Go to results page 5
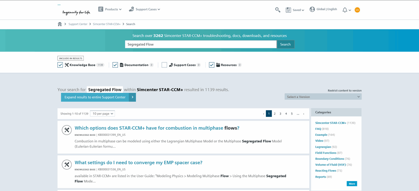Image resolution: width=419 pixels, height=191 pixels. [292, 114]
